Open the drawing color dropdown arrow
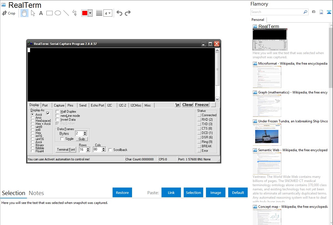 point(90,13)
